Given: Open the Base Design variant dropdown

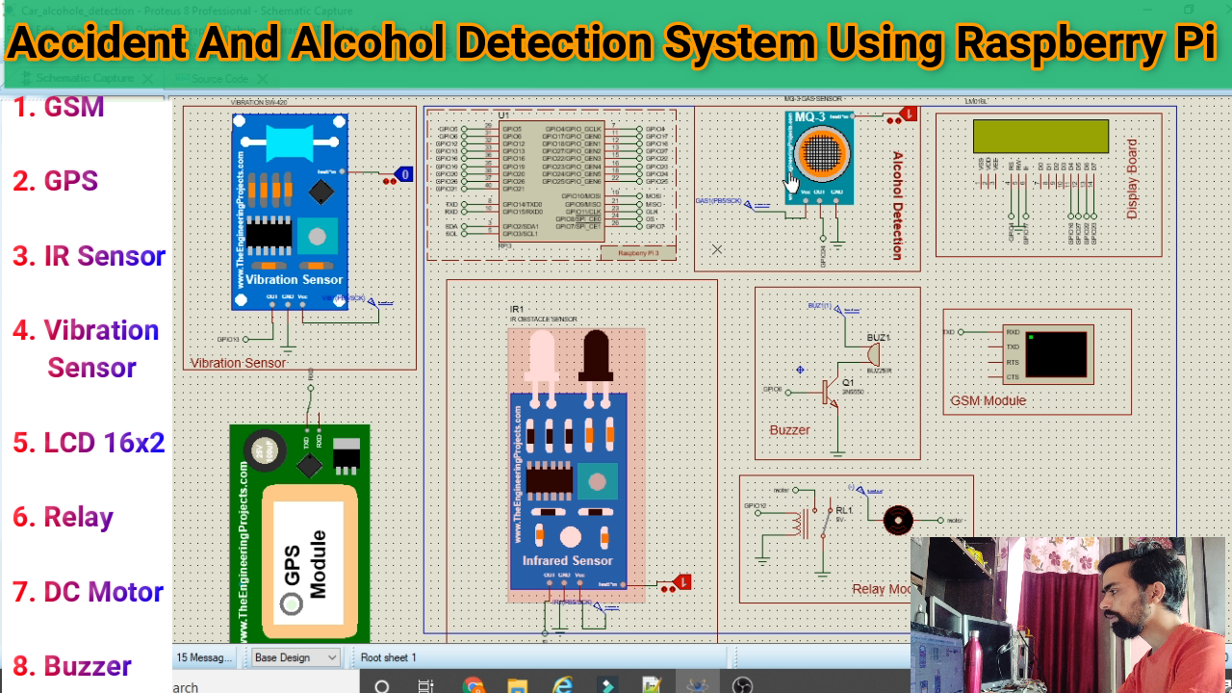Looking at the screenshot, I should tap(295, 657).
